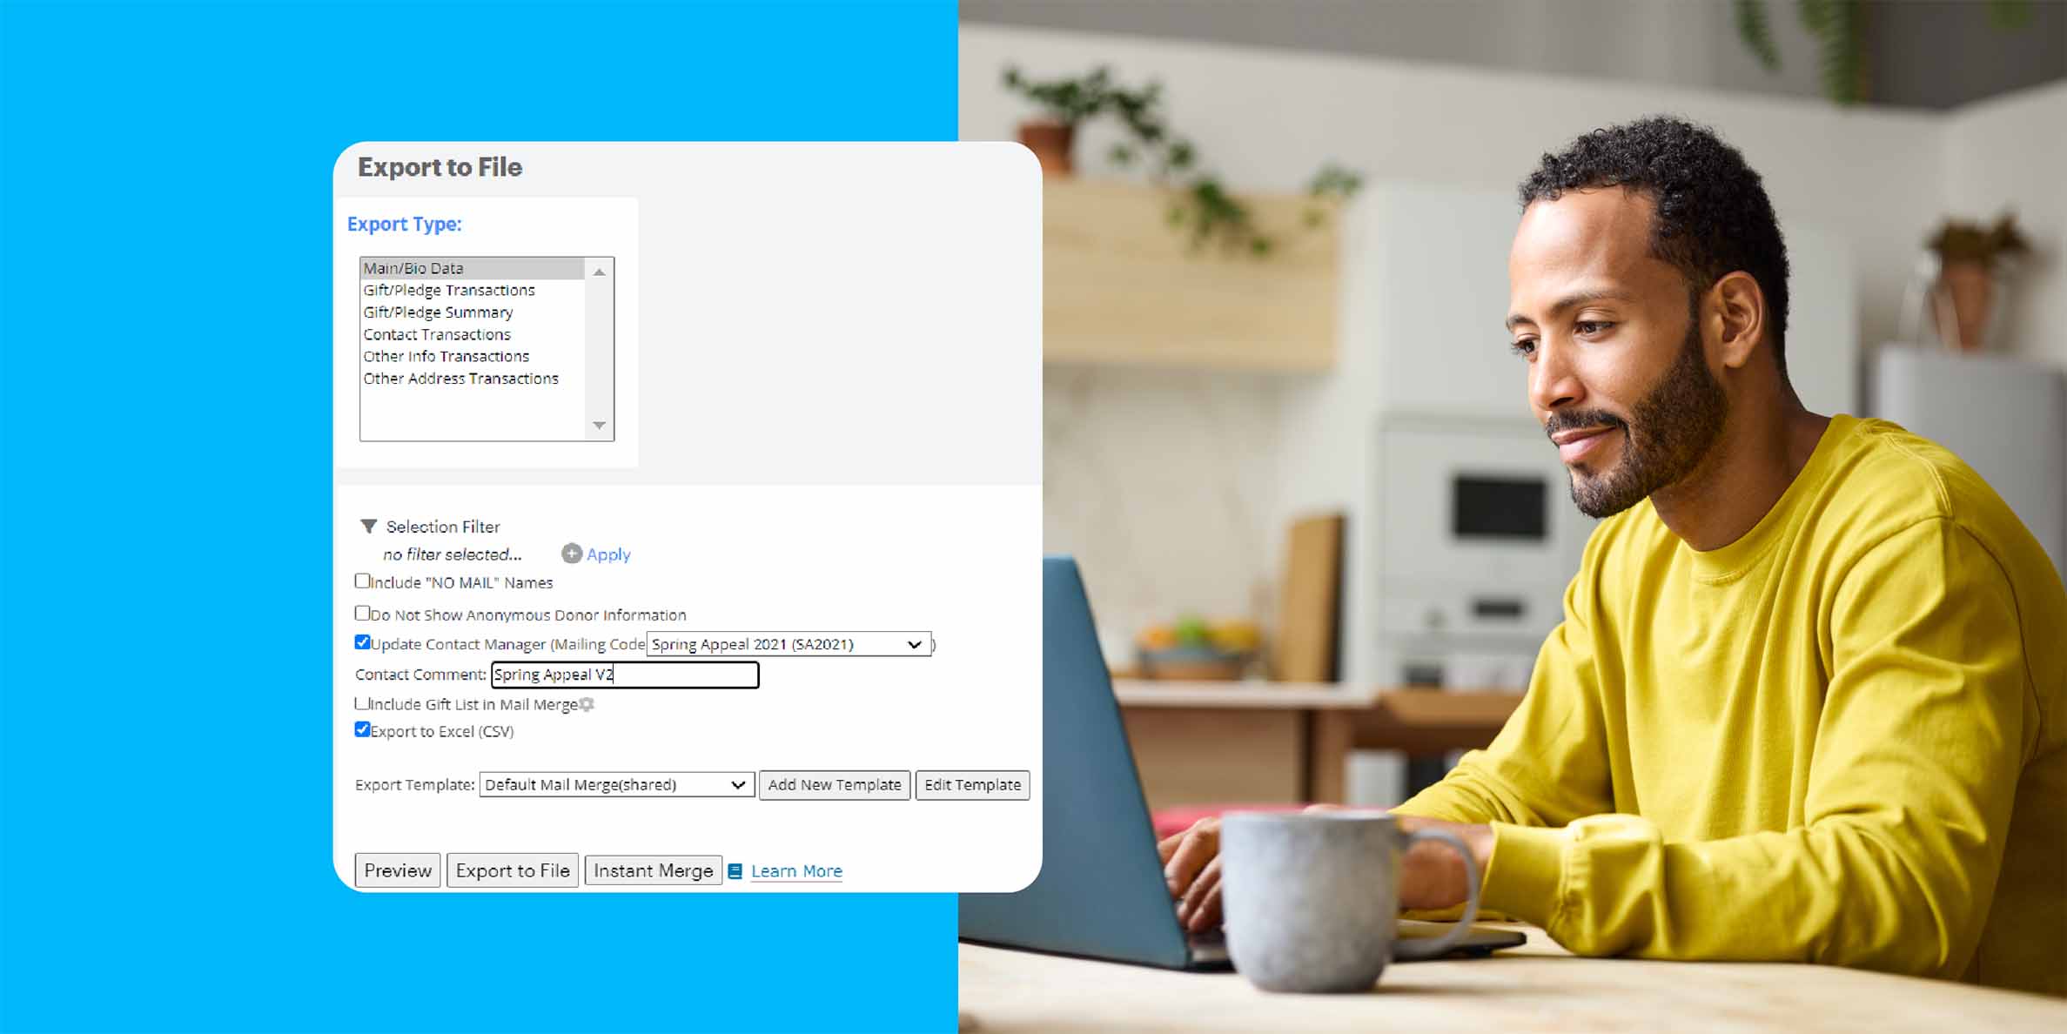This screenshot has height=1034, width=2067.
Task: Select Gift Pledge Transactions export type
Action: click(448, 290)
